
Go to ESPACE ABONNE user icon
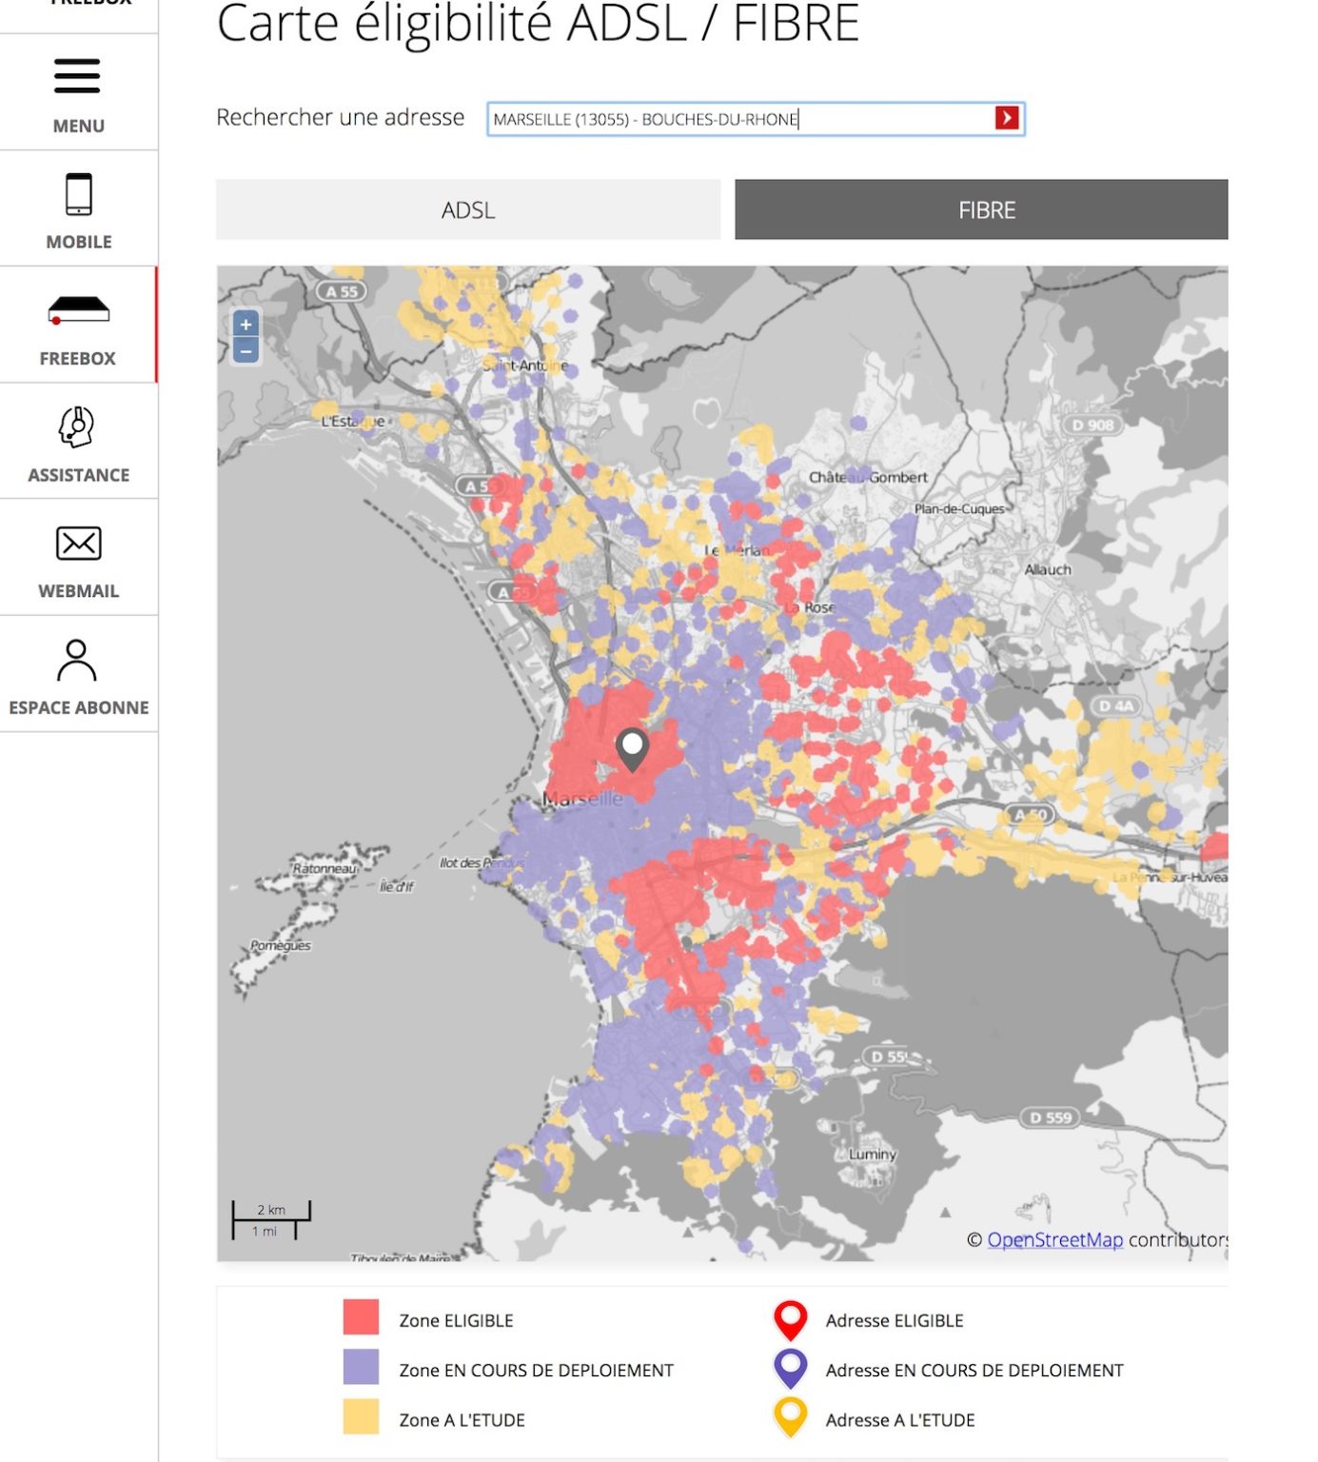tap(77, 660)
